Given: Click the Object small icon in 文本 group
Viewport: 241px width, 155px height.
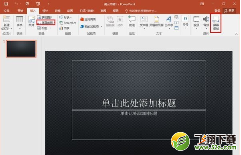Looking at the screenshot, I should (176, 28).
